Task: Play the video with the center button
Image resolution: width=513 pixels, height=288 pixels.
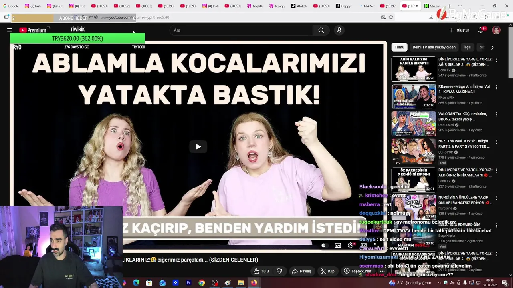Action: tap(198, 147)
